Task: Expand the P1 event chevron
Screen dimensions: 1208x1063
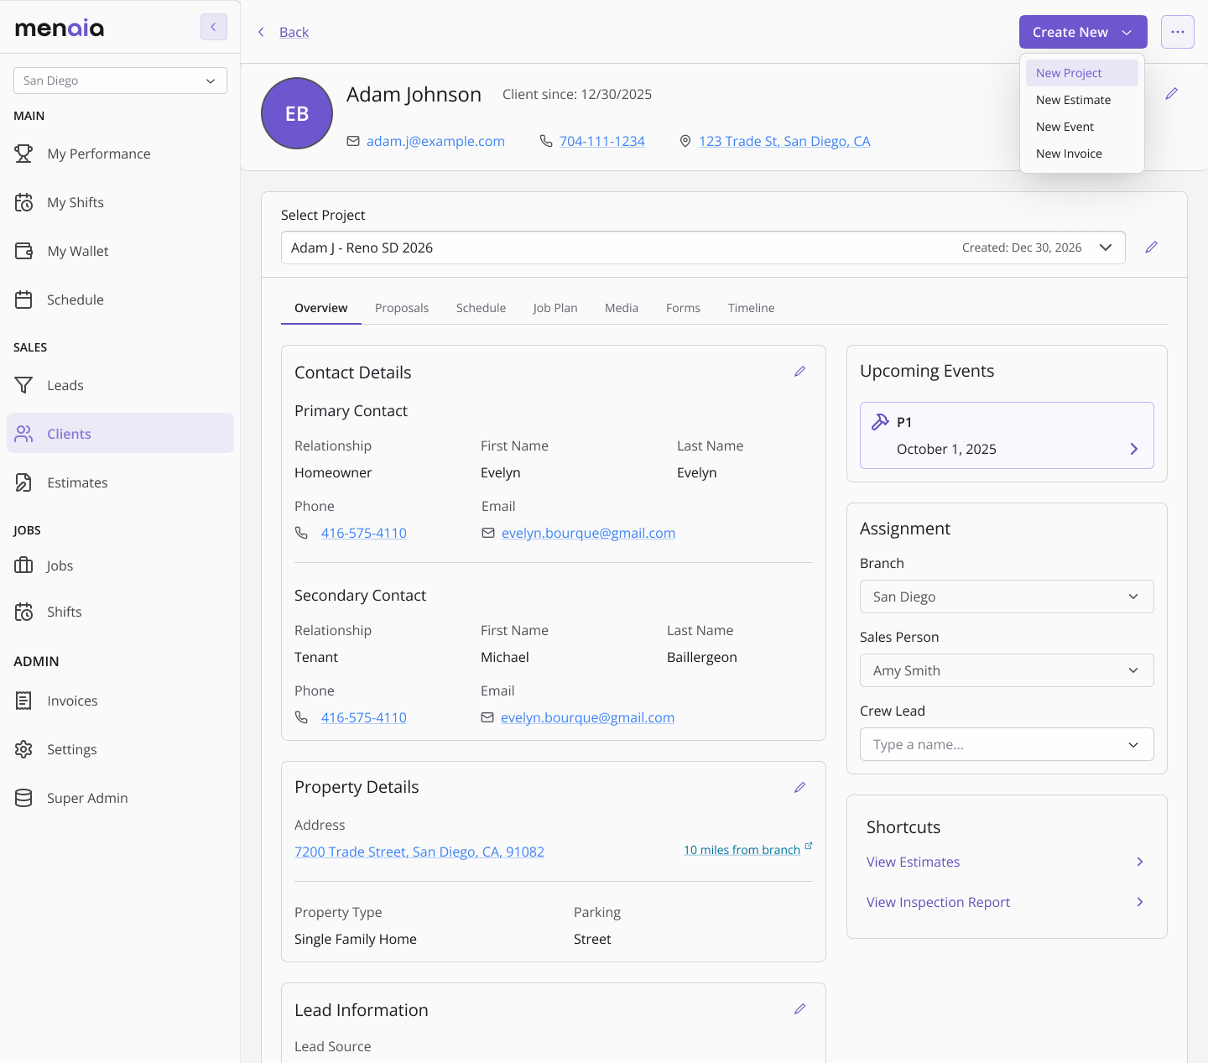Action: 1134,449
